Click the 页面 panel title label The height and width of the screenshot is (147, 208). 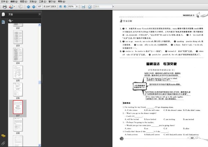(11, 14)
